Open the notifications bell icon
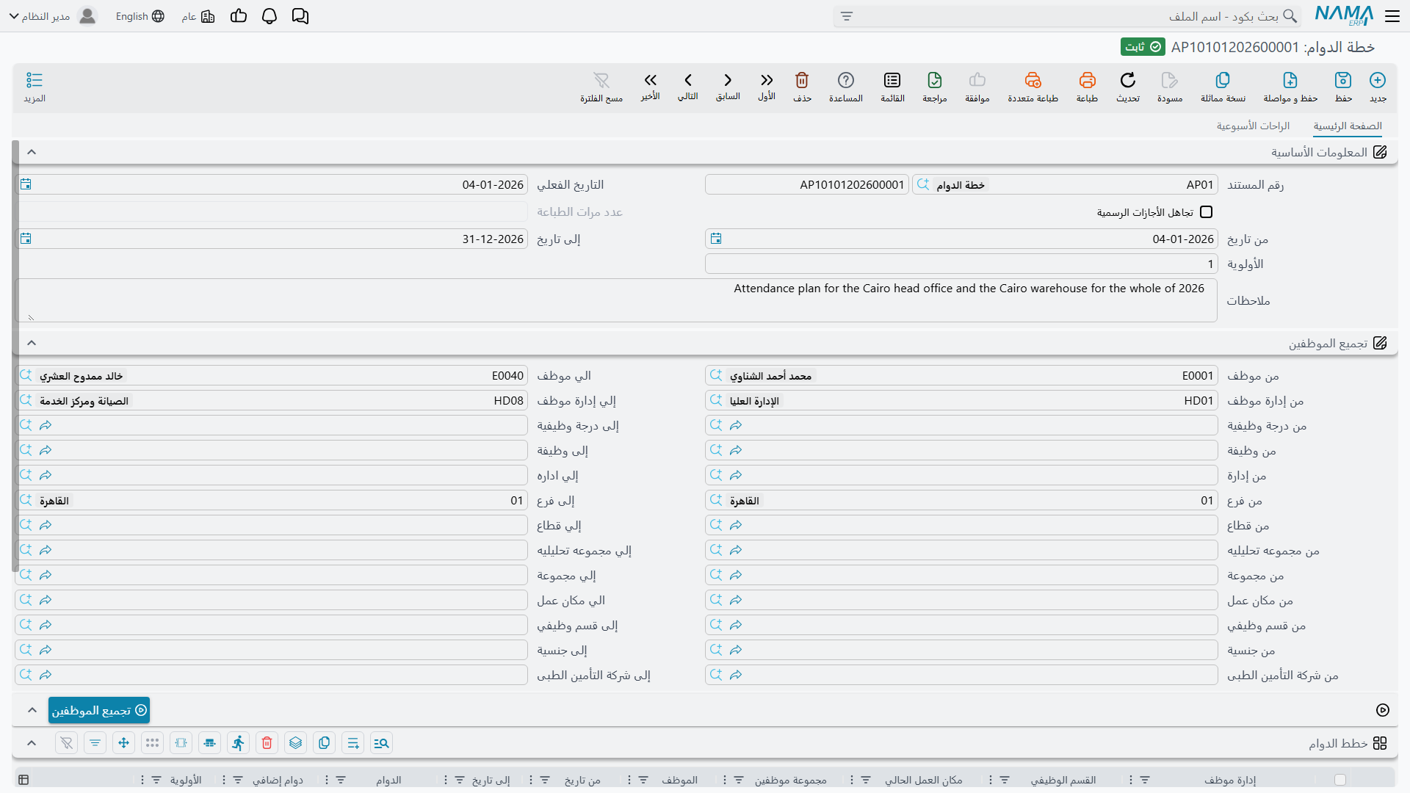Viewport: 1410px width, 793px height. click(270, 16)
